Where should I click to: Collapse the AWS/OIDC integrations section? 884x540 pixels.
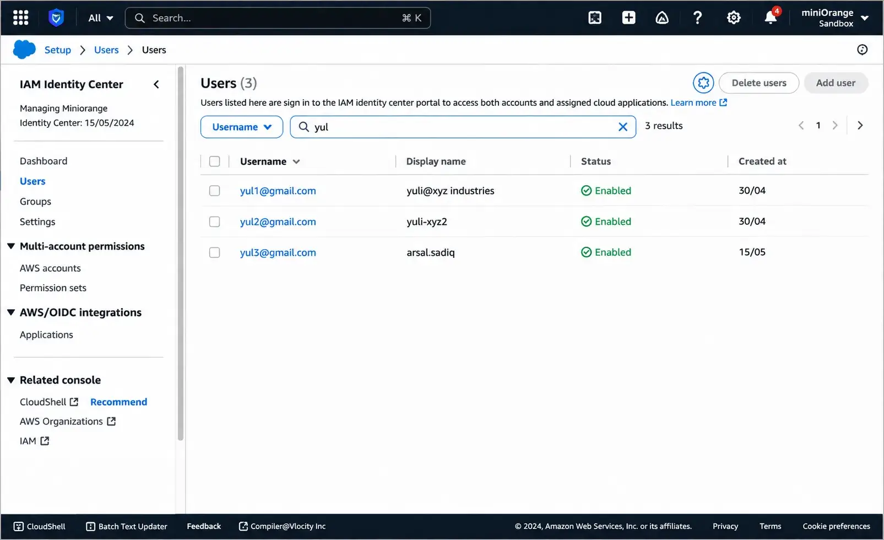11,312
